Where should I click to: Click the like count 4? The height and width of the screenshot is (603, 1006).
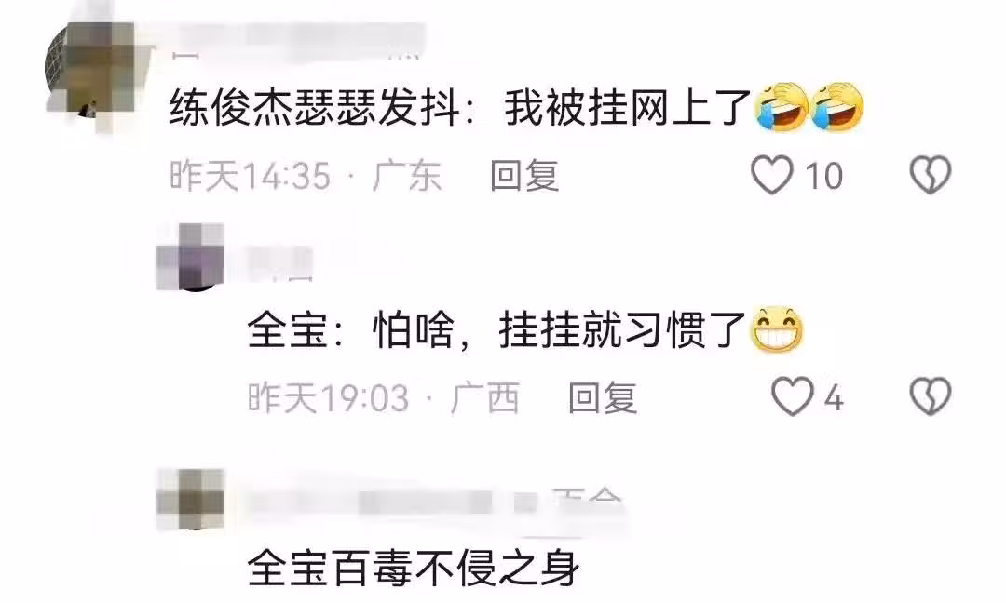[833, 398]
